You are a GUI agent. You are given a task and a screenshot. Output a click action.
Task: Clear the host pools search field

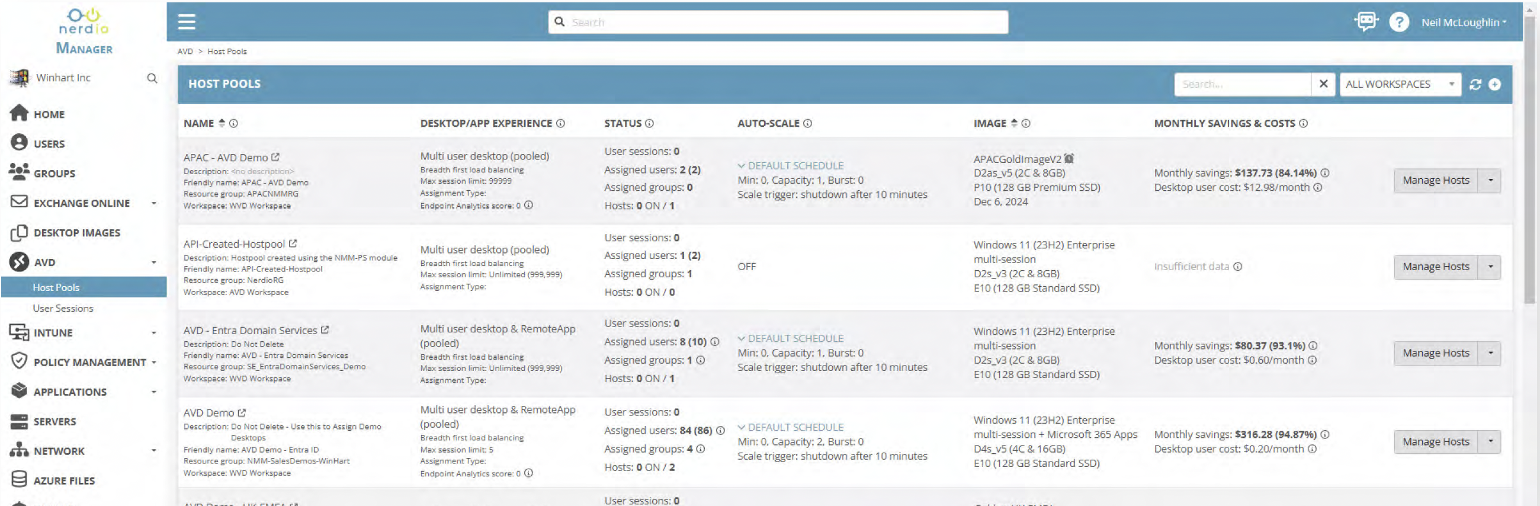click(x=1324, y=84)
